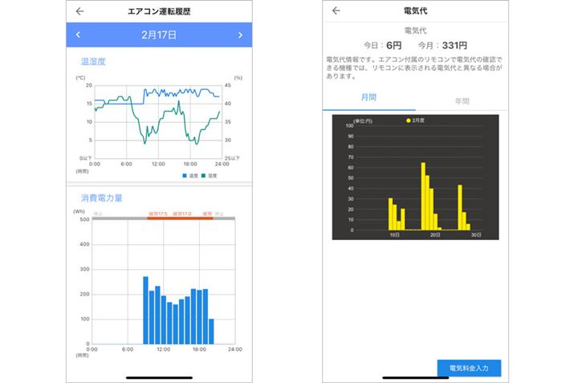This screenshot has height=383, width=574.
Task: Click the エアコン運転履歴 screen title
Action: 159,11
